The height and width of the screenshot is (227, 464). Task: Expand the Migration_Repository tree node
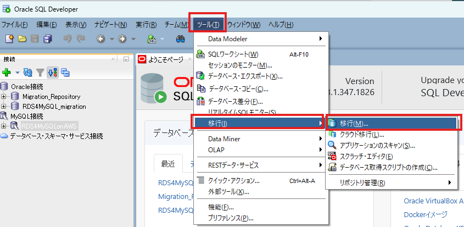point(3,97)
